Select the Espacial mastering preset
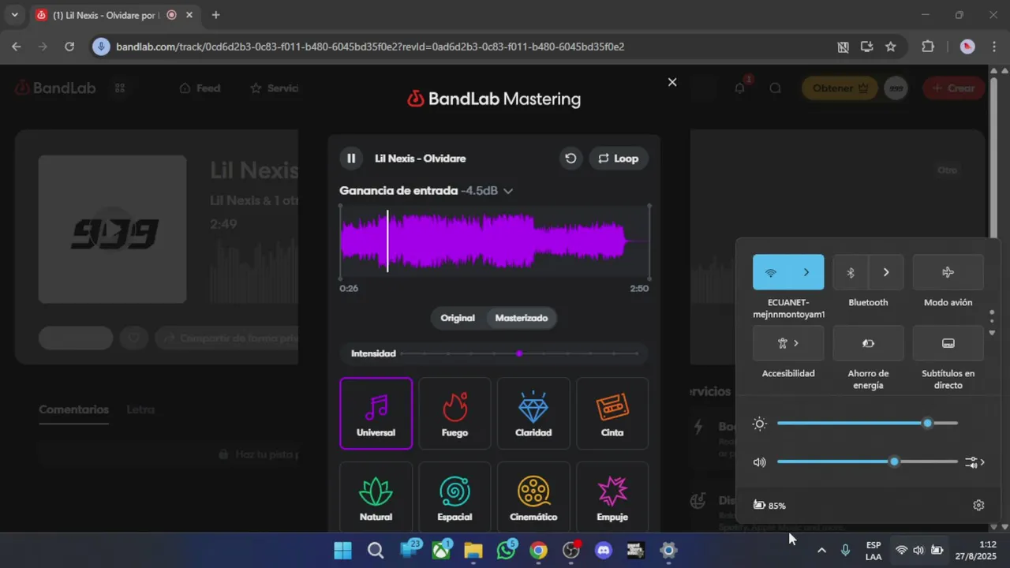This screenshot has height=568, width=1010. pos(454,497)
